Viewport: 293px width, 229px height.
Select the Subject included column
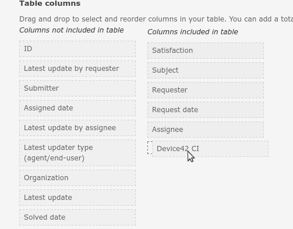[206, 70]
